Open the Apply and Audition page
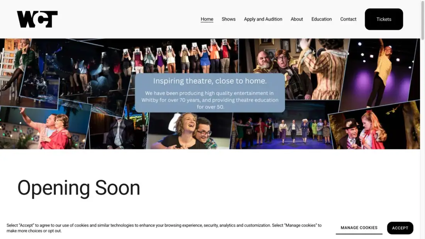Image resolution: width=425 pixels, height=239 pixels. click(263, 19)
